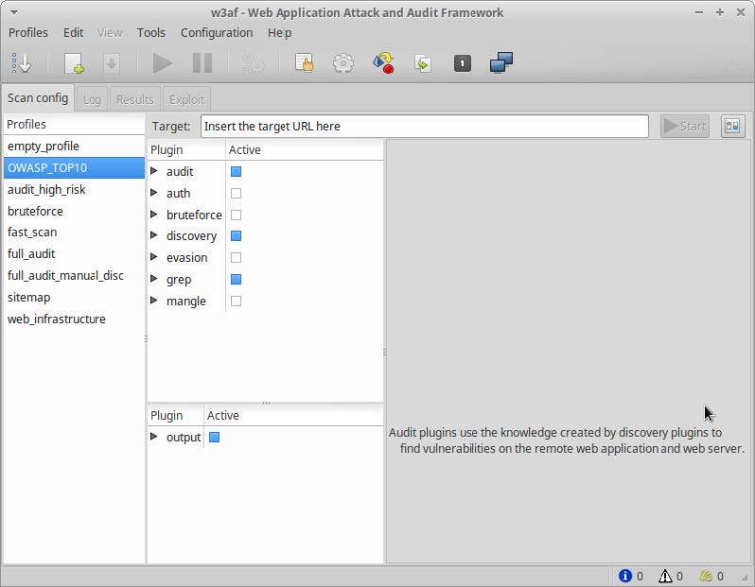Viewport: 755px width, 587px height.
Task: Select the empty_profile profile
Action: pos(74,146)
